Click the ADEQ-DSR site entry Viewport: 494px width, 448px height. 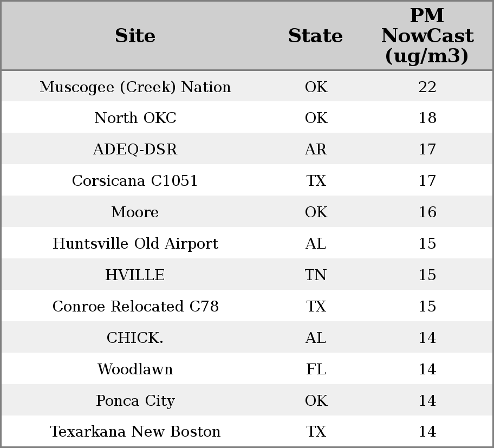pos(135,150)
